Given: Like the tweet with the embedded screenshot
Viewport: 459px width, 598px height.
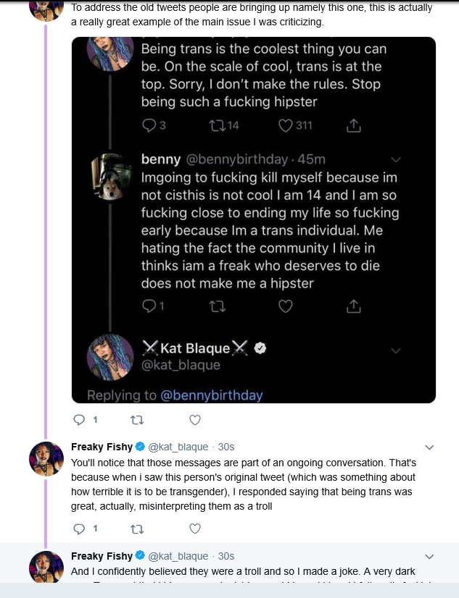Looking at the screenshot, I should click(194, 420).
